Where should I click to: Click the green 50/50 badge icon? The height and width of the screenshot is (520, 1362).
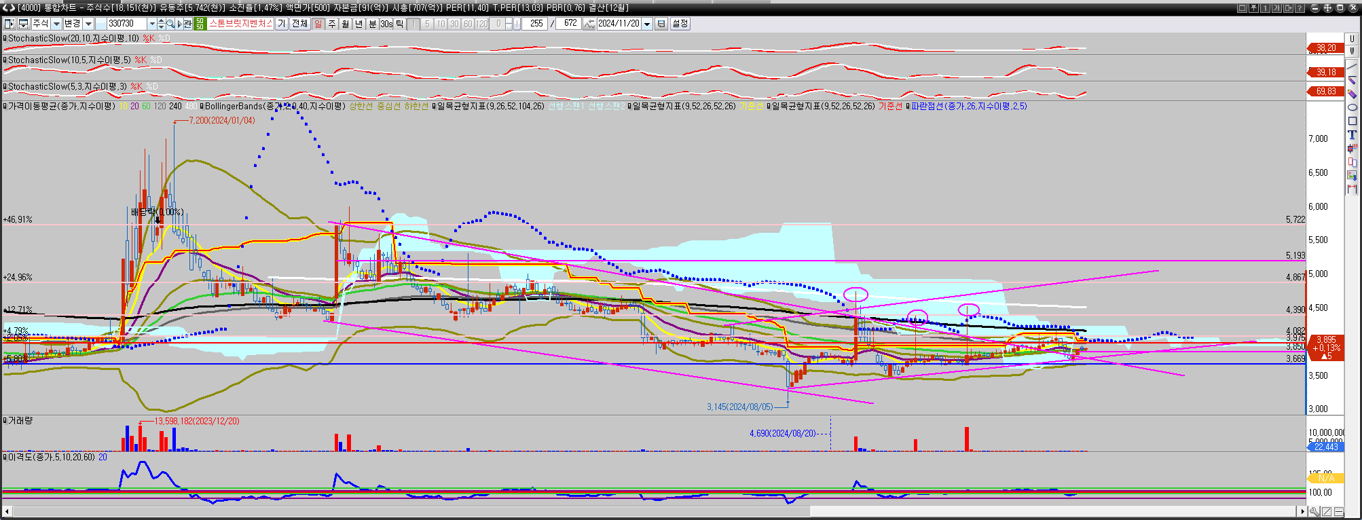click(x=200, y=24)
